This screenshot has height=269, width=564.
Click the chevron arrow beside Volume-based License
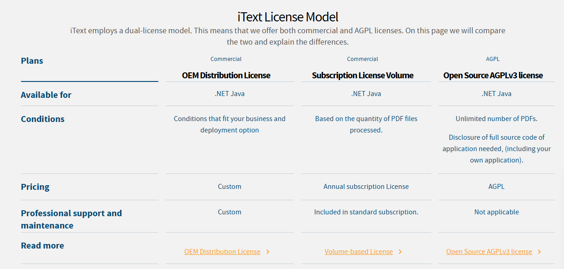coord(400,252)
